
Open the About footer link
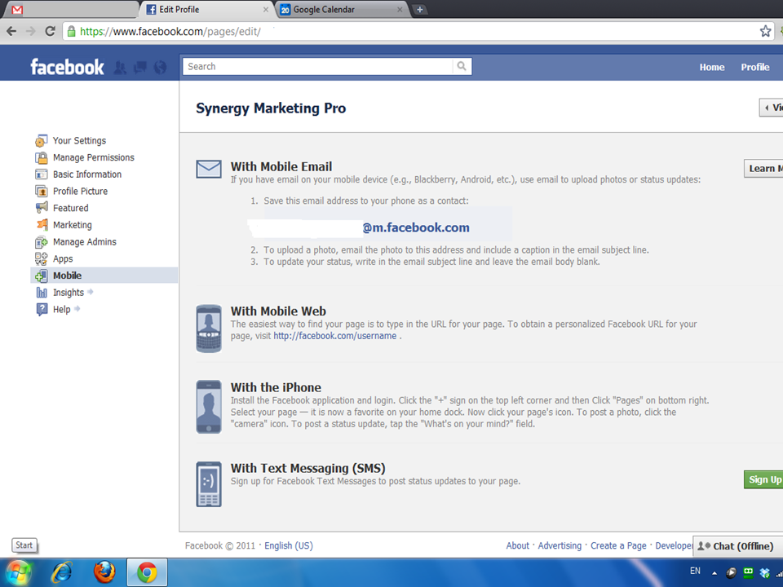[x=517, y=545]
